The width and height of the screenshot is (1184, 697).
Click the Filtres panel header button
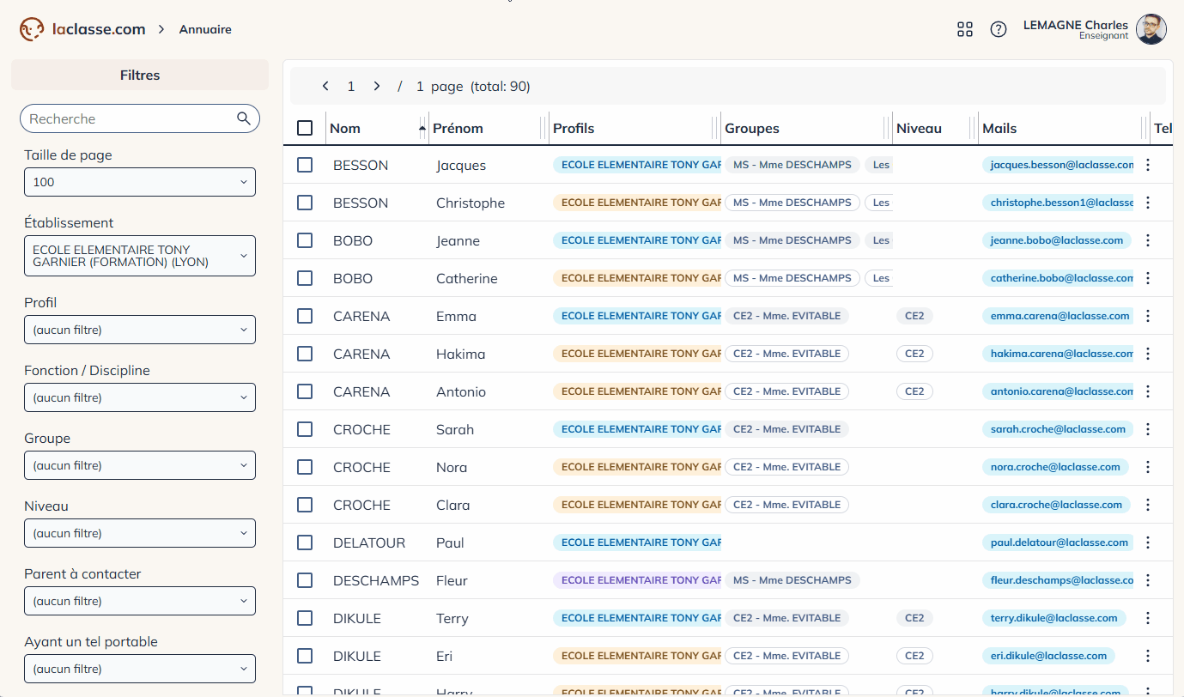click(140, 76)
